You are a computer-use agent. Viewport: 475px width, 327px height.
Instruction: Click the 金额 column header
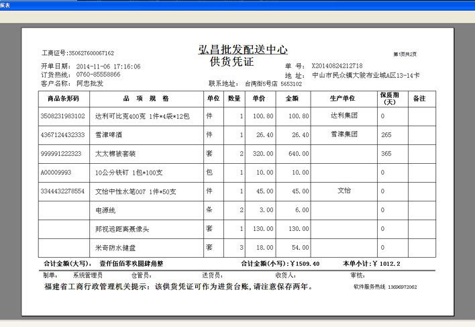click(292, 99)
